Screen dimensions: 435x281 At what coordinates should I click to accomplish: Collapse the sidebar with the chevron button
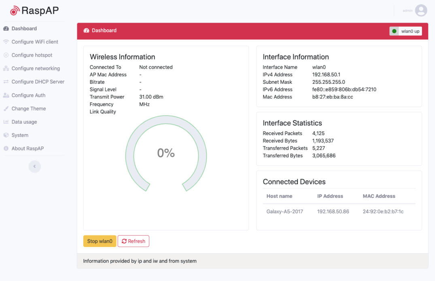pos(35,166)
